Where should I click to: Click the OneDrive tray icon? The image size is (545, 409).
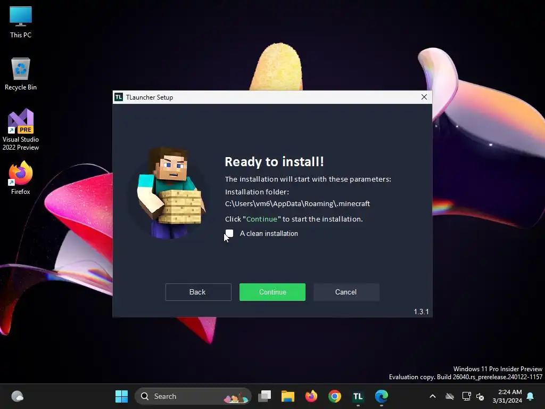coord(450,396)
